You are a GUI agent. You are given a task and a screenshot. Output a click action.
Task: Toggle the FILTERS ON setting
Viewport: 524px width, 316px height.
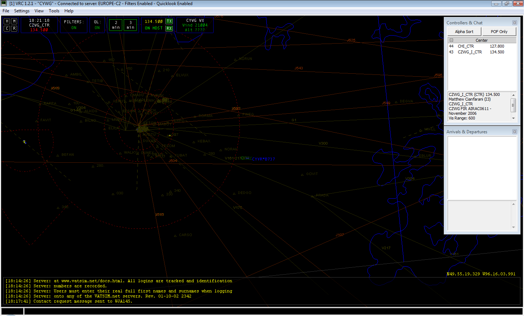(x=74, y=25)
